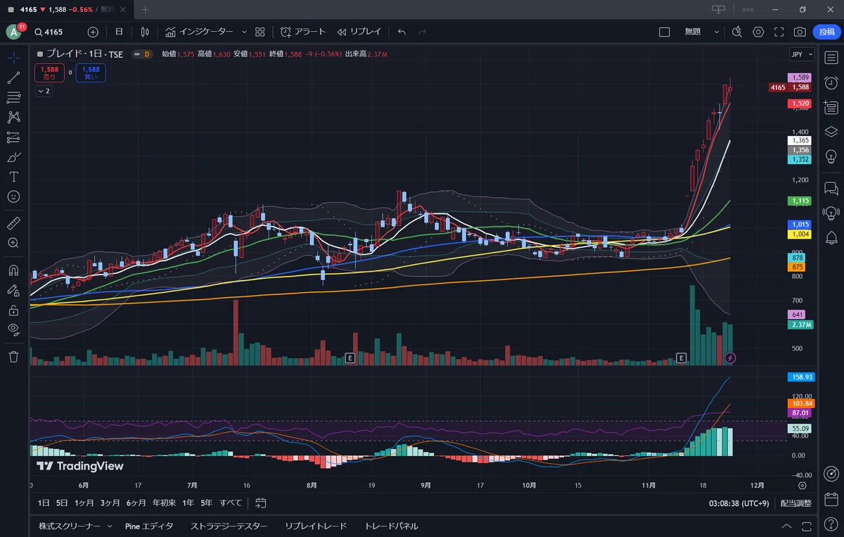Open the lightbulb ideas panel
Image resolution: width=844 pixels, height=537 pixels.
point(831,156)
